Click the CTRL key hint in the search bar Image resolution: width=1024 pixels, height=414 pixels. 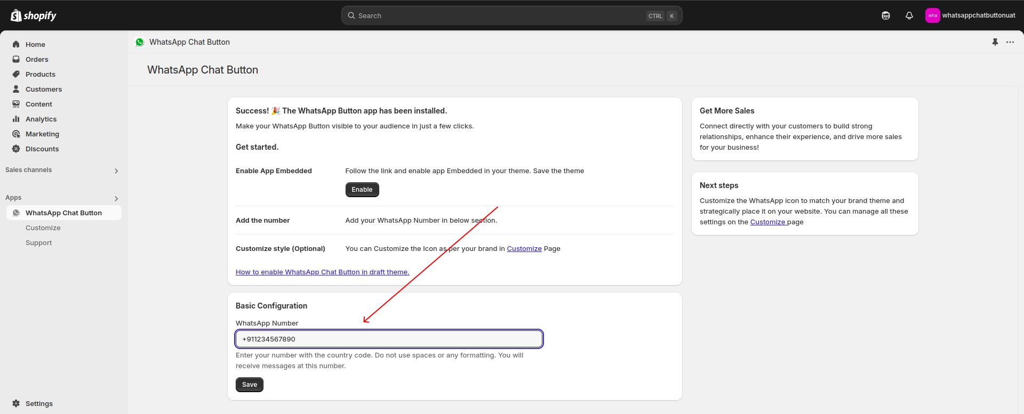[655, 16]
